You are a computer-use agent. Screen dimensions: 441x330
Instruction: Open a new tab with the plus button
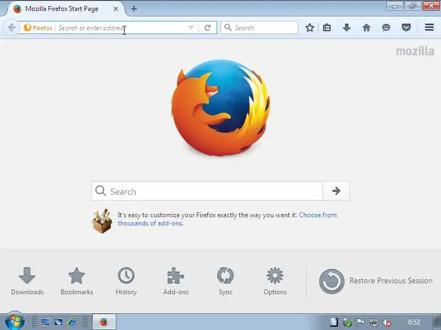pos(134,9)
